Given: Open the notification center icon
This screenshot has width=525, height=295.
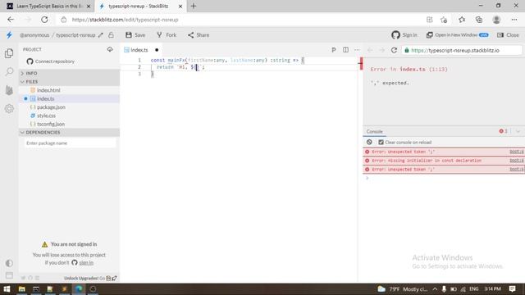Looking at the screenshot, I should click(x=512, y=289).
